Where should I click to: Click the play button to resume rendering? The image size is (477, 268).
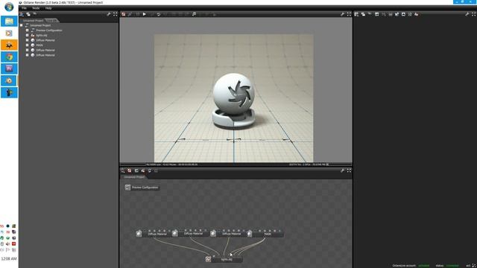tap(145, 14)
